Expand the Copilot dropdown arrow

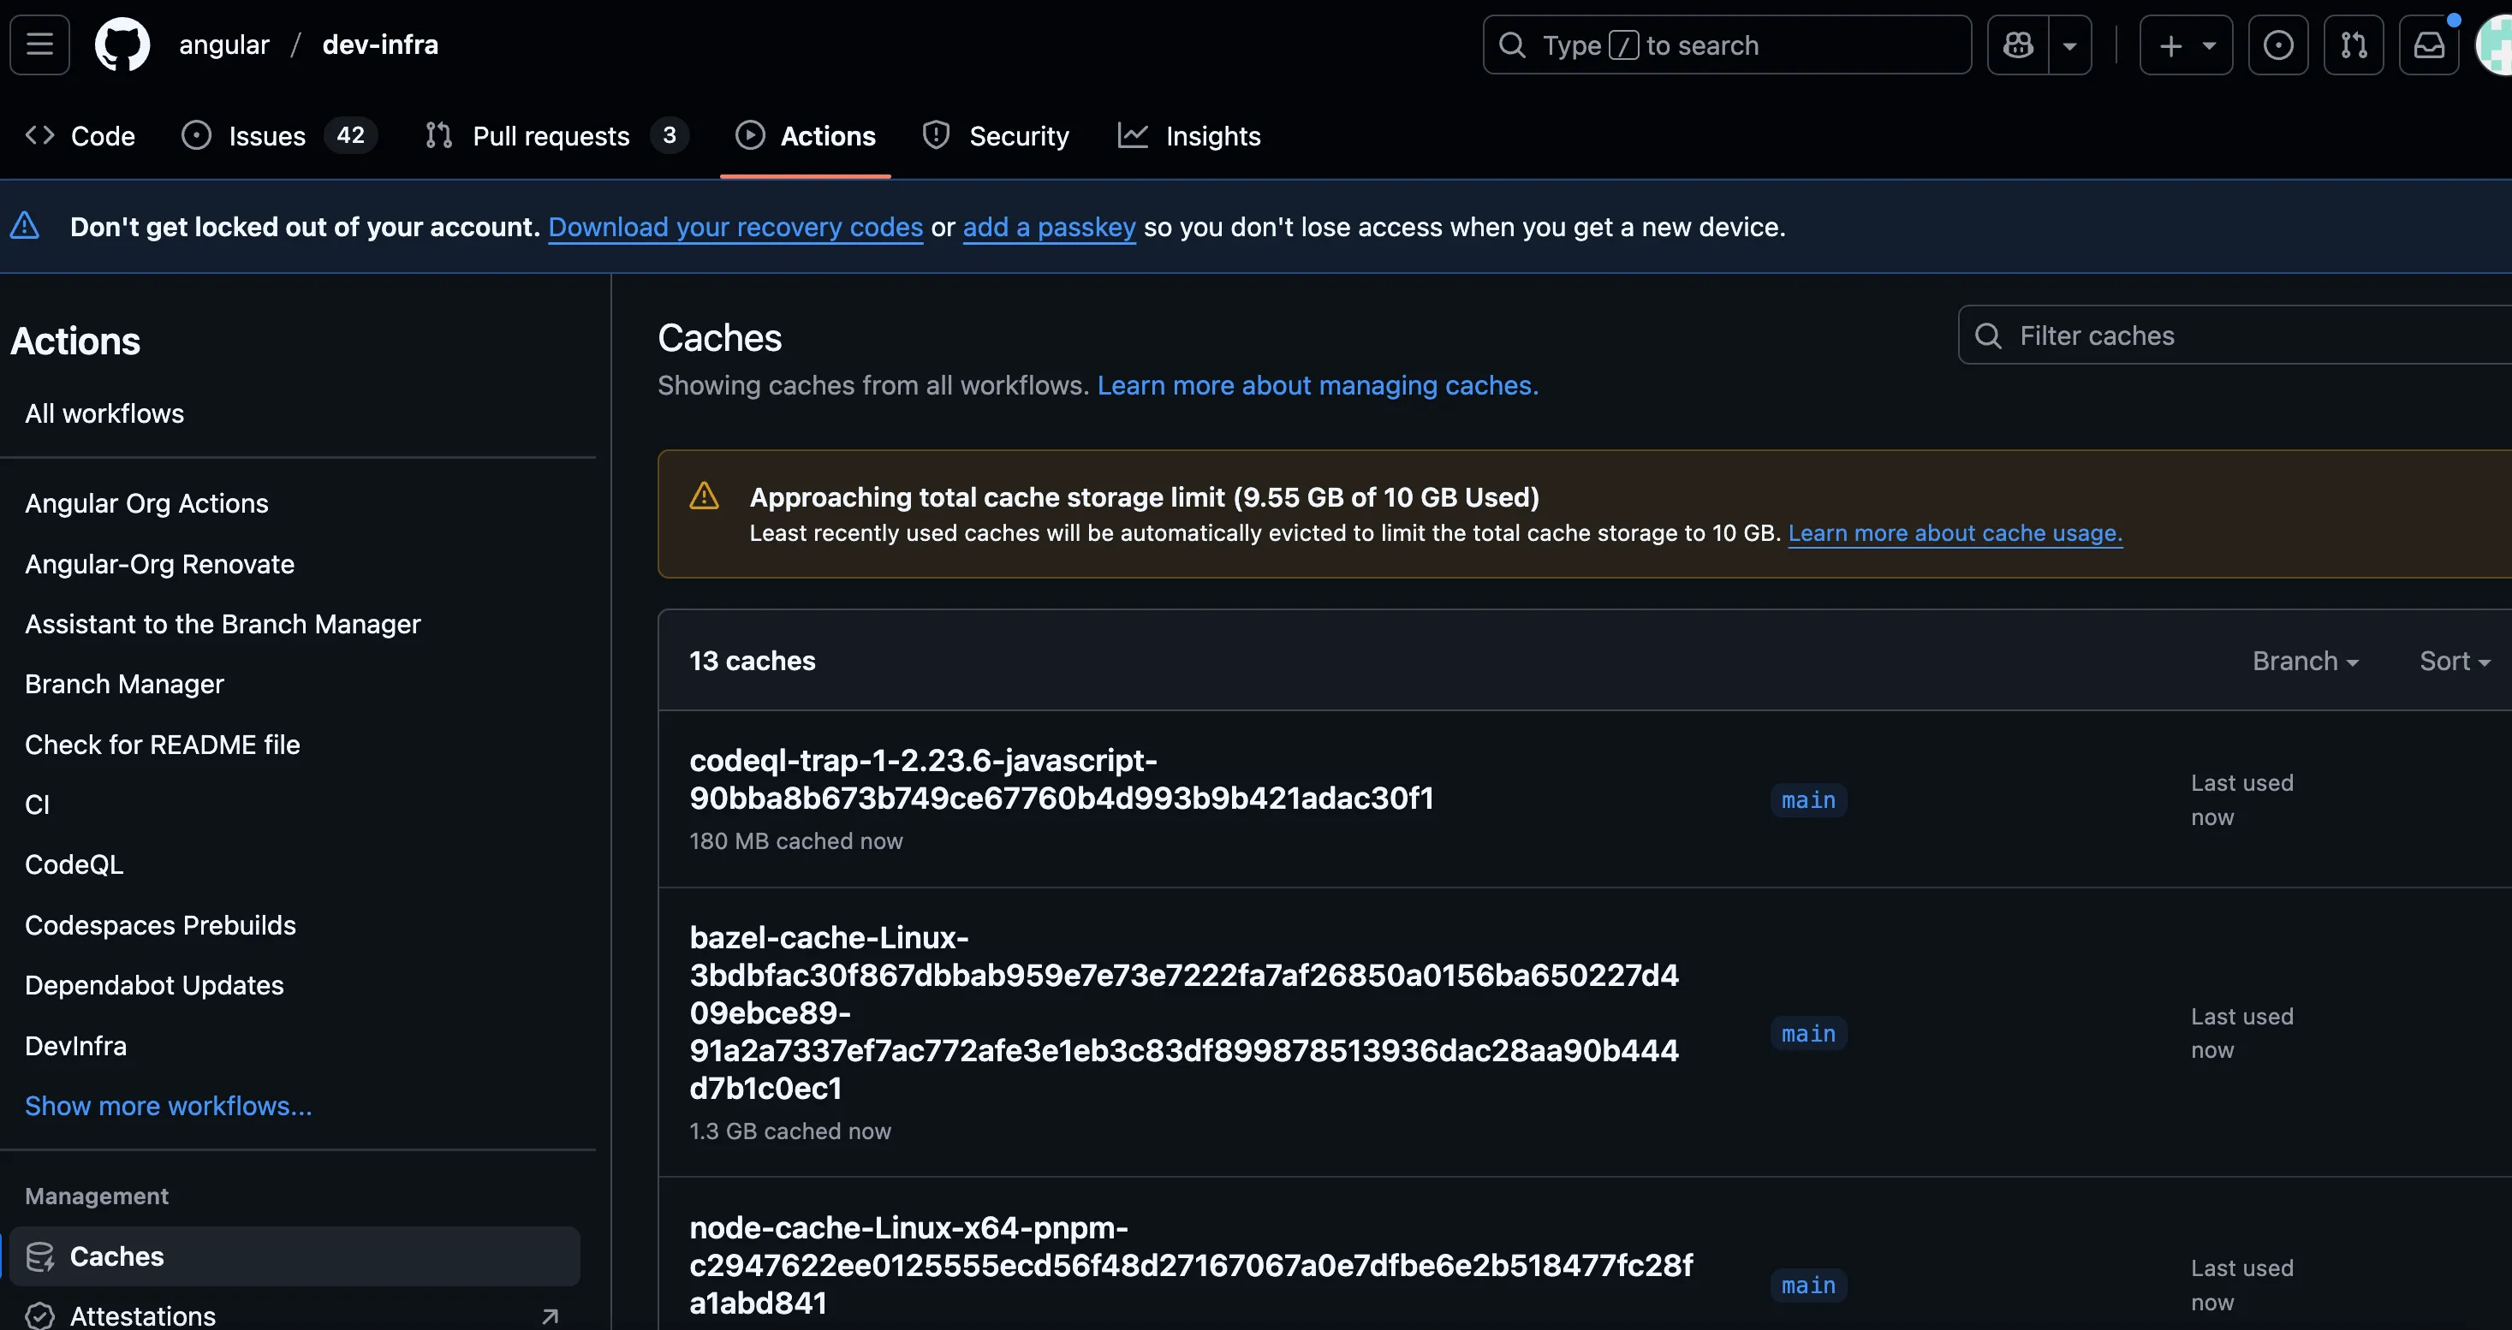coord(2069,45)
